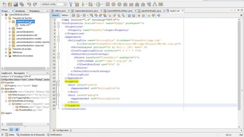This screenshot has height=137, width=244.
Task: Close the log4j2.xml editor tab
Action: (x=183, y=11)
